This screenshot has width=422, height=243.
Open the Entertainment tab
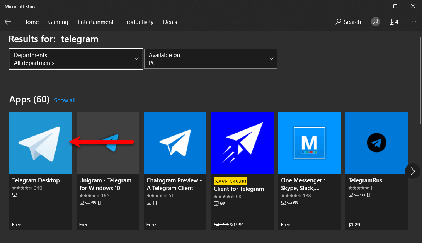pyautogui.click(x=95, y=22)
